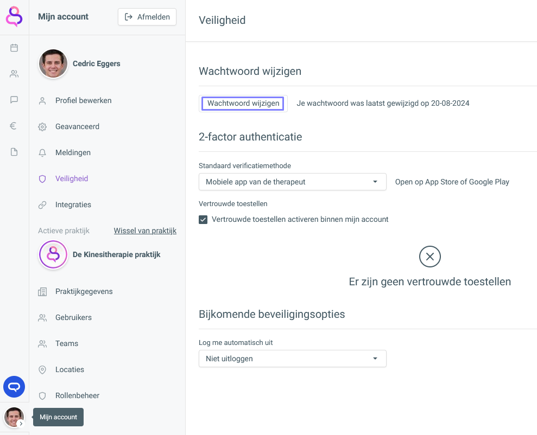Select Integraties in the sidebar
This screenshot has width=537, height=435.
[73, 204]
